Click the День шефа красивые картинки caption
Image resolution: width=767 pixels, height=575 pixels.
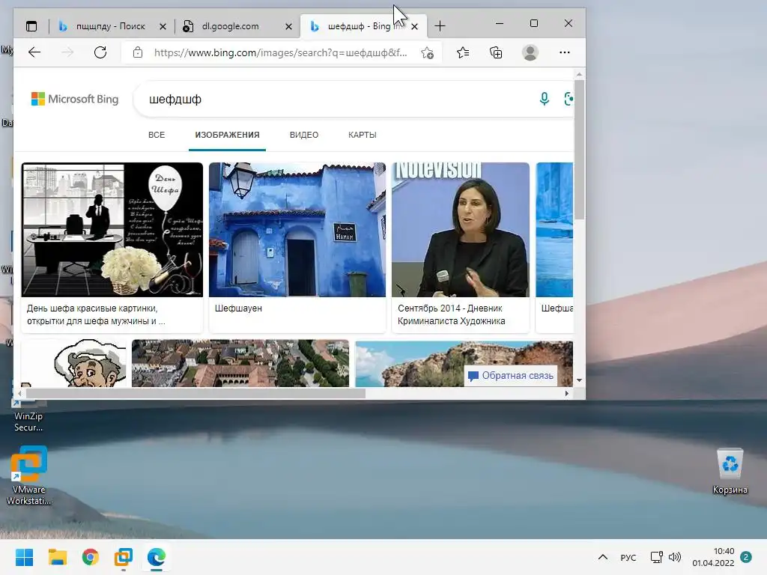click(x=96, y=314)
